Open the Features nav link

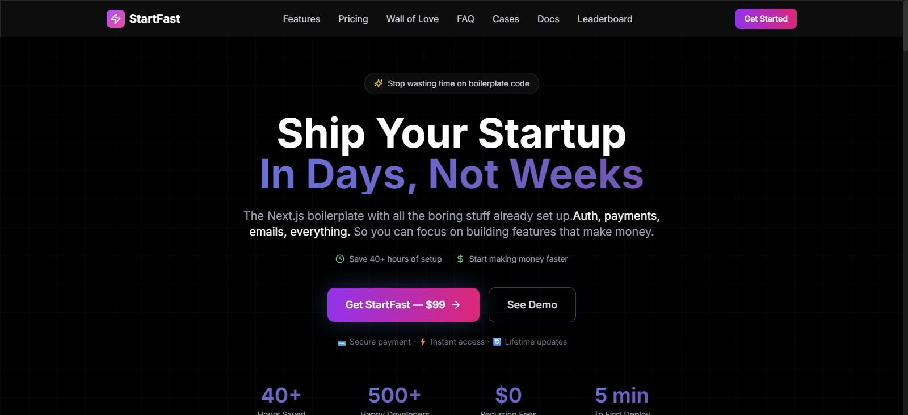(301, 19)
